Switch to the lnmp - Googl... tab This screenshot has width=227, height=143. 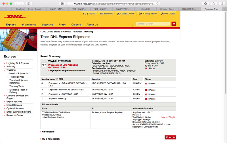35,9
